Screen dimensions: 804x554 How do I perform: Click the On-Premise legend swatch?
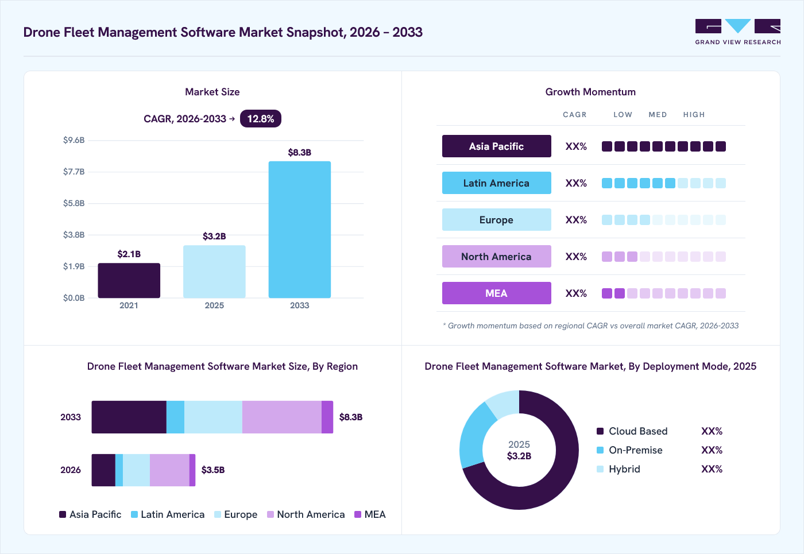tap(600, 450)
